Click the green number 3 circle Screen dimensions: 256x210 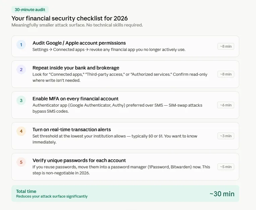[x=21, y=100]
